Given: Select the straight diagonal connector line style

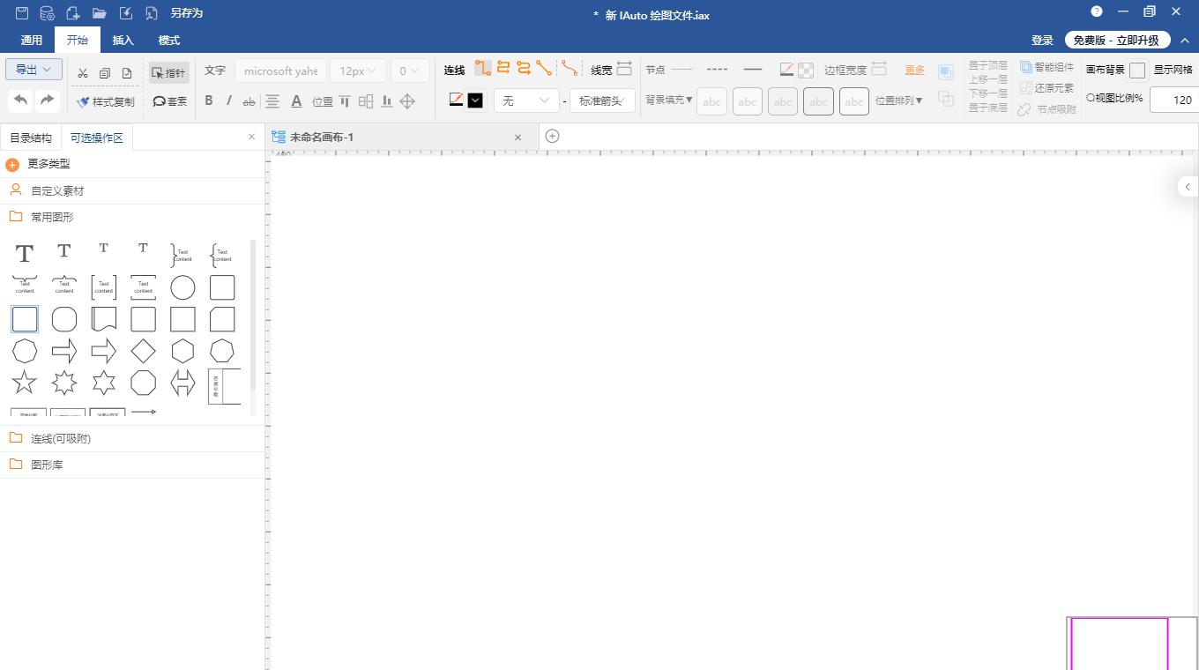Looking at the screenshot, I should pos(544,68).
